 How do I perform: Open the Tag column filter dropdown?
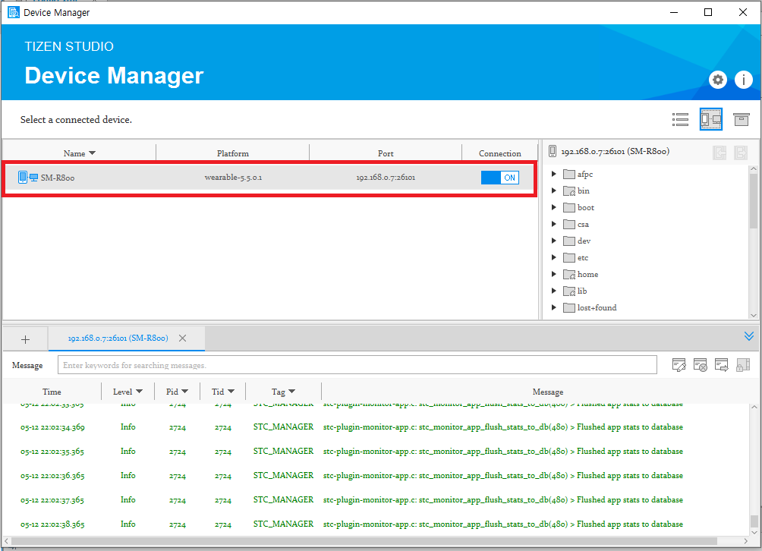(291, 392)
